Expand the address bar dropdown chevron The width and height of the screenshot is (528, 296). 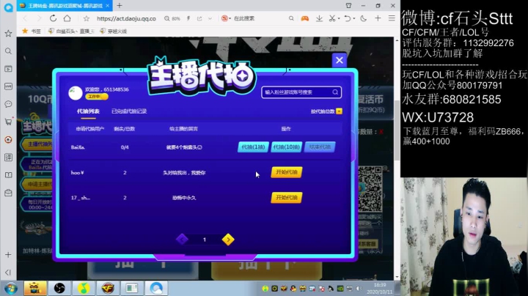click(x=210, y=18)
